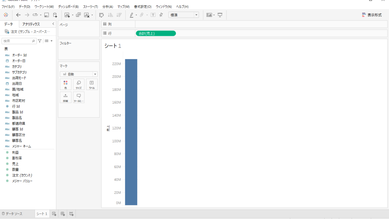The height and width of the screenshot is (219, 389).
Task: Open the replay animation speed dropdown arrow
Action: [41, 15]
